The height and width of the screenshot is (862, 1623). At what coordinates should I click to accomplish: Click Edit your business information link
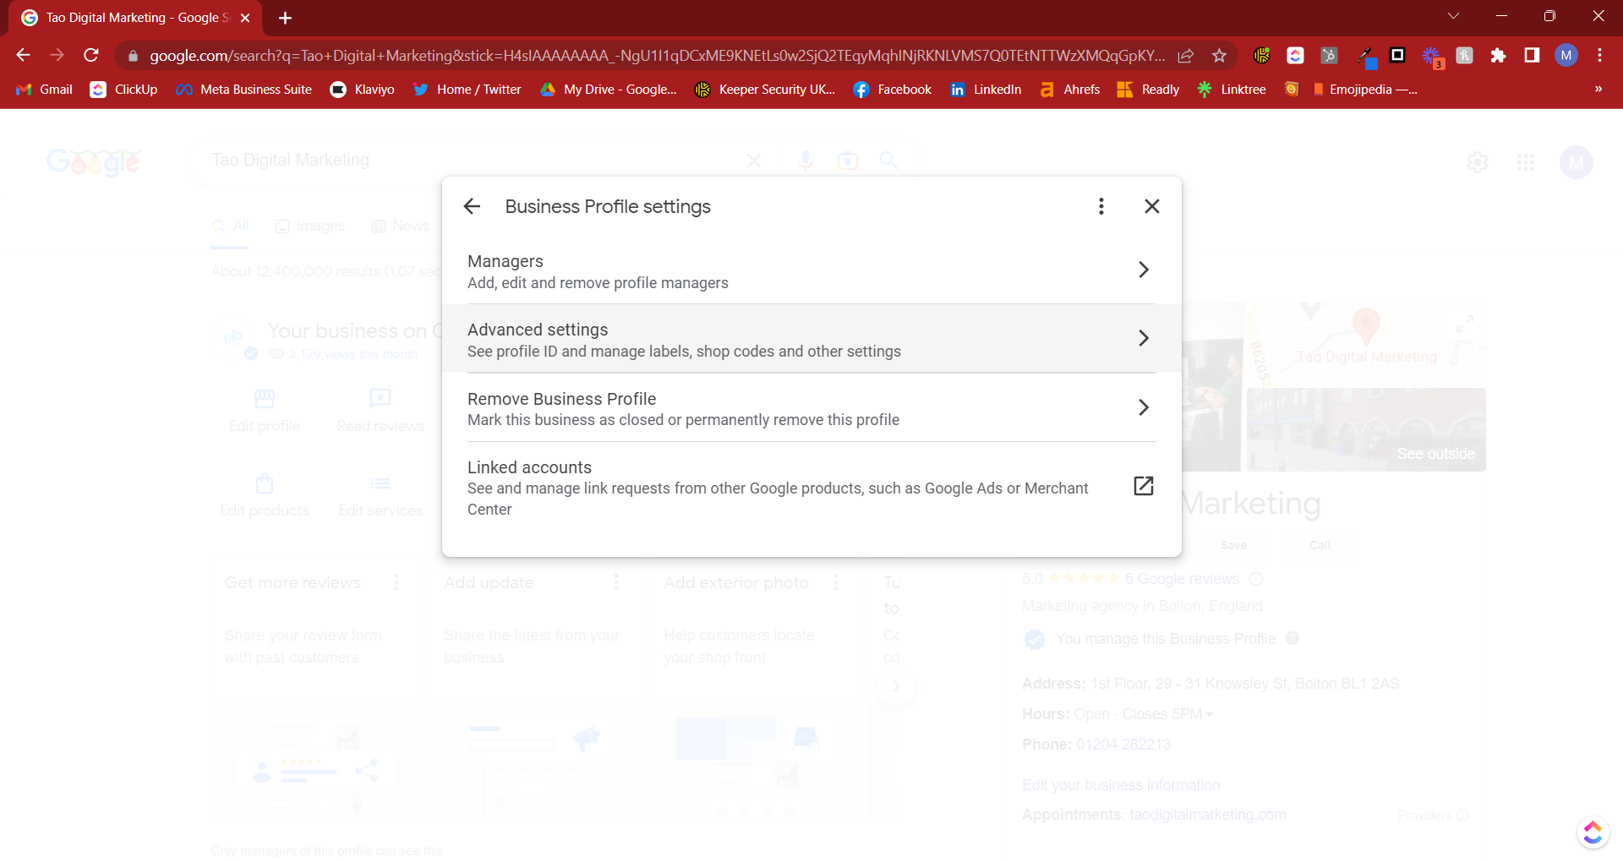coord(1121,785)
